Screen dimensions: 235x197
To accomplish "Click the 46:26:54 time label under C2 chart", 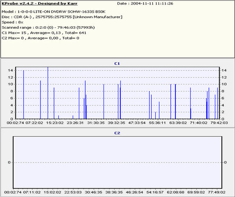I will pos(134,192).
